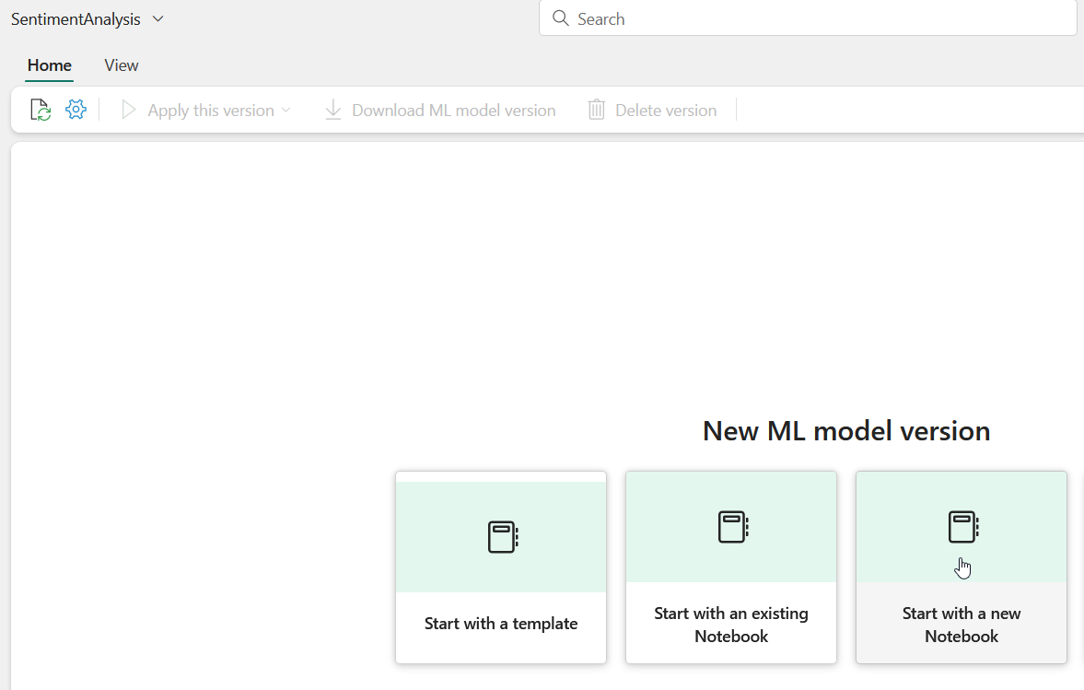The image size is (1084, 690).
Task: Open the Apply this version dropdown arrow
Action: pos(286,111)
